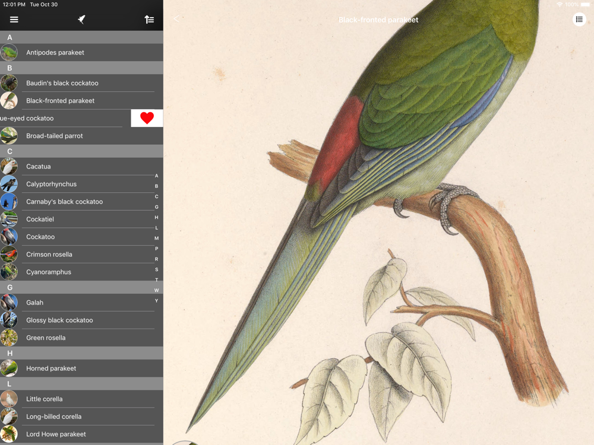Select Crimson rosella entry

[x=81, y=255]
